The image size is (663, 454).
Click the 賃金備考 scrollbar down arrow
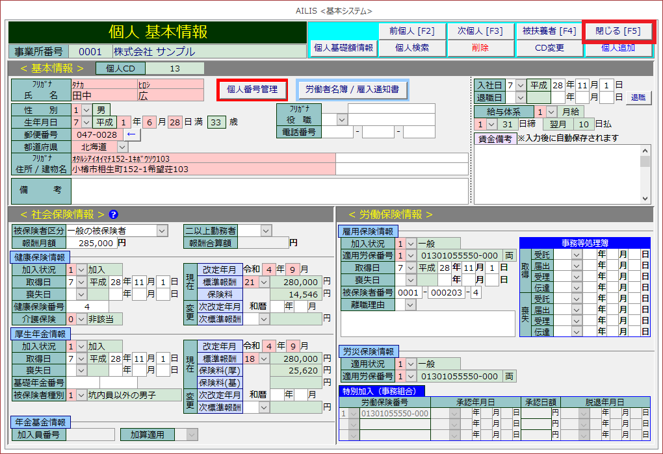pyautogui.click(x=645, y=199)
